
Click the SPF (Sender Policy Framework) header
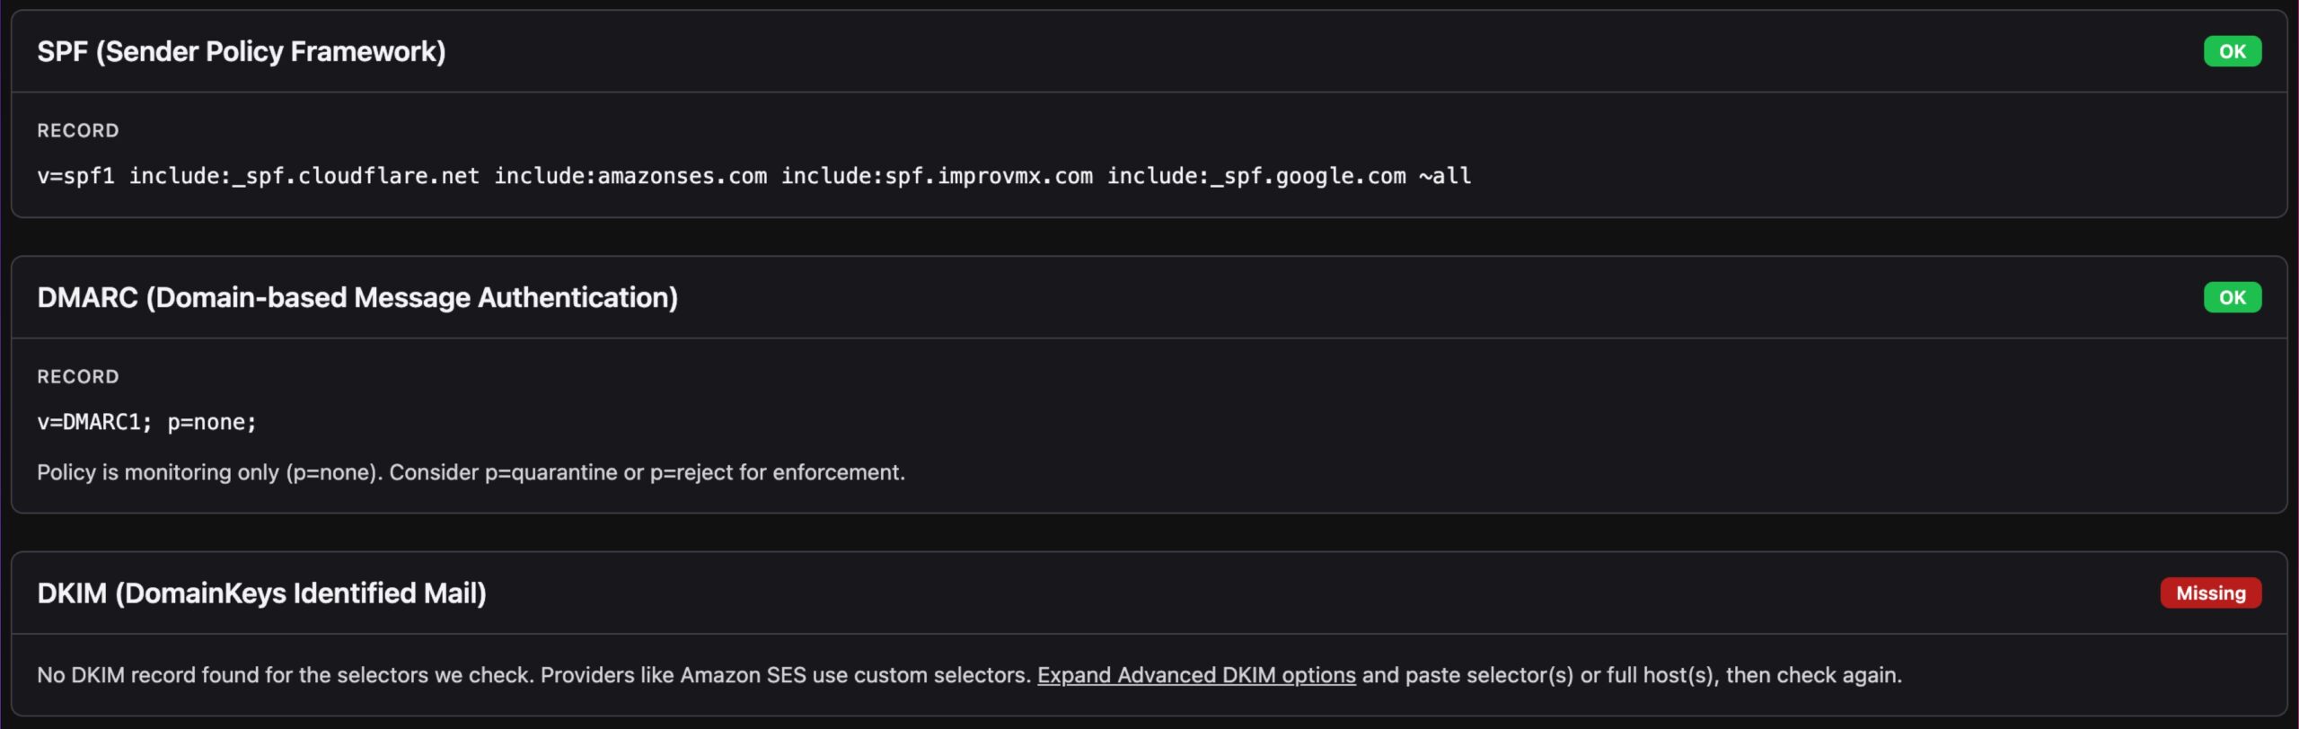click(x=240, y=51)
